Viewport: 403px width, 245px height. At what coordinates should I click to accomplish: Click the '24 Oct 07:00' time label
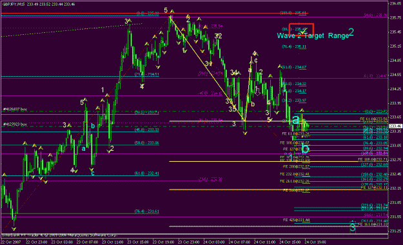239,242
